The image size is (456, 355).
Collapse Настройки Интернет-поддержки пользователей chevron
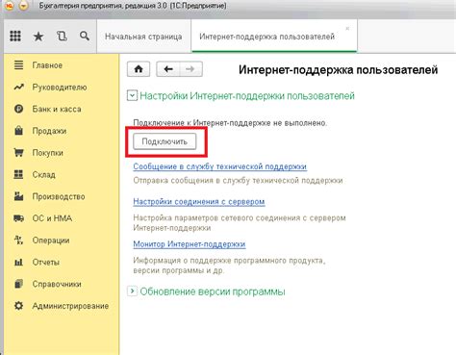coord(132,95)
